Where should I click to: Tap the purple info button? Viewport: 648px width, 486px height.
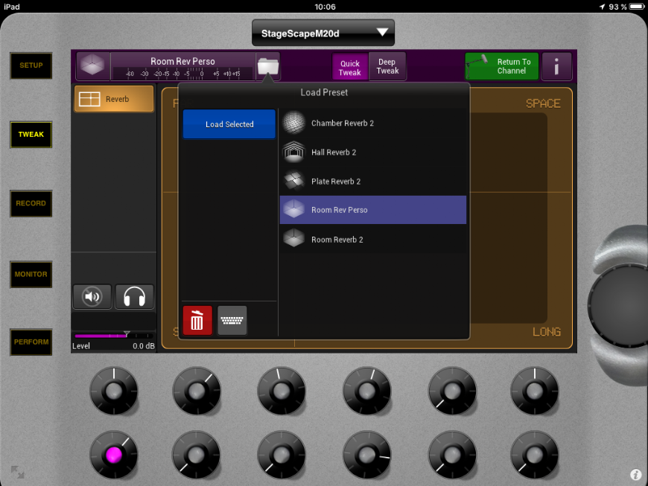556,67
